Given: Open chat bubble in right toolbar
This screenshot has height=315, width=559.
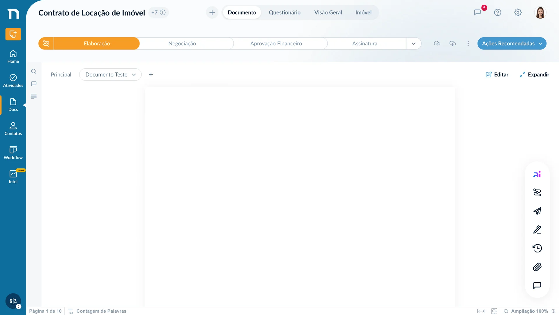Looking at the screenshot, I should (x=537, y=285).
